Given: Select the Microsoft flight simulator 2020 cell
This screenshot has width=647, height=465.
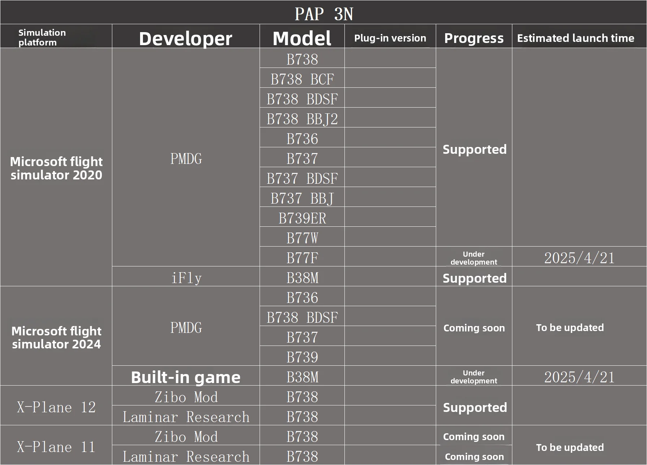Looking at the screenshot, I should (56, 168).
